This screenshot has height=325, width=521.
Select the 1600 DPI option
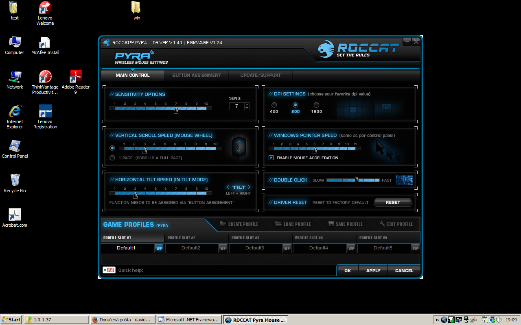[x=316, y=105]
